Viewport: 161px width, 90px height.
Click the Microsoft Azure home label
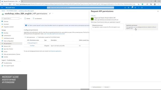[10, 8]
